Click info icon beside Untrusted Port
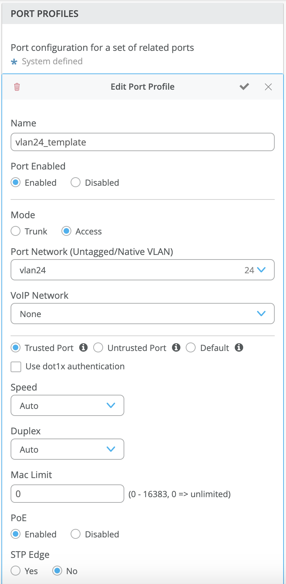 (176, 347)
